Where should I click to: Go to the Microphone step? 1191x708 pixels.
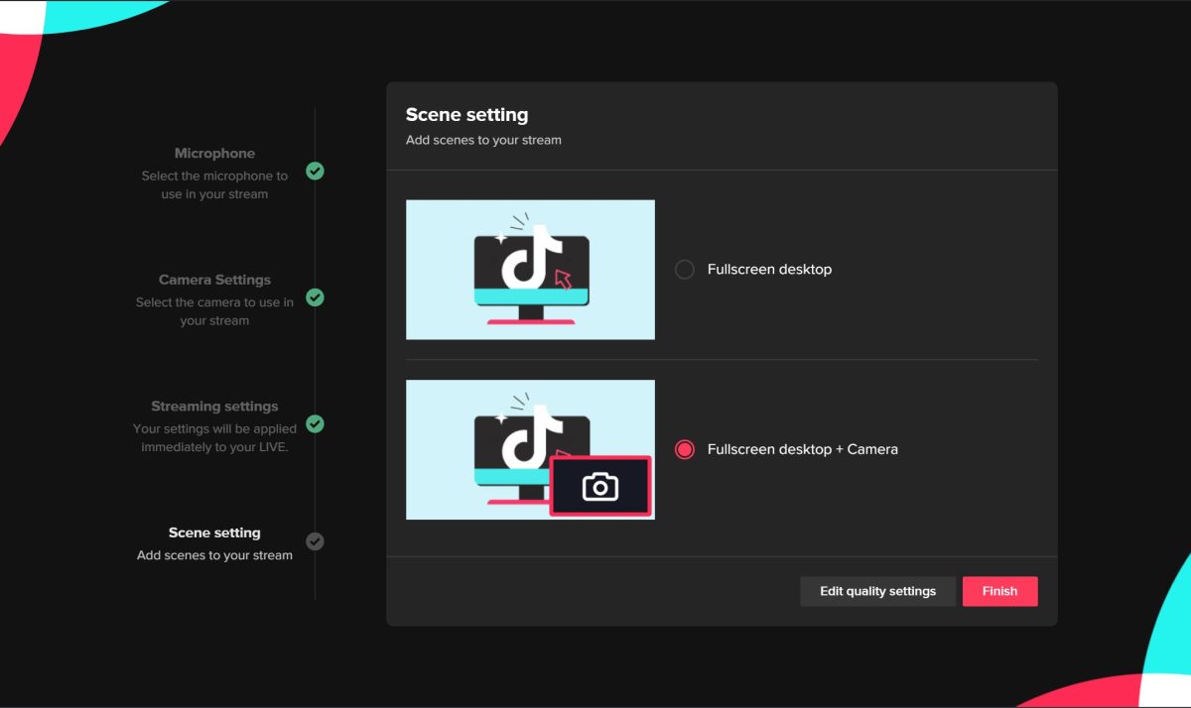point(214,154)
